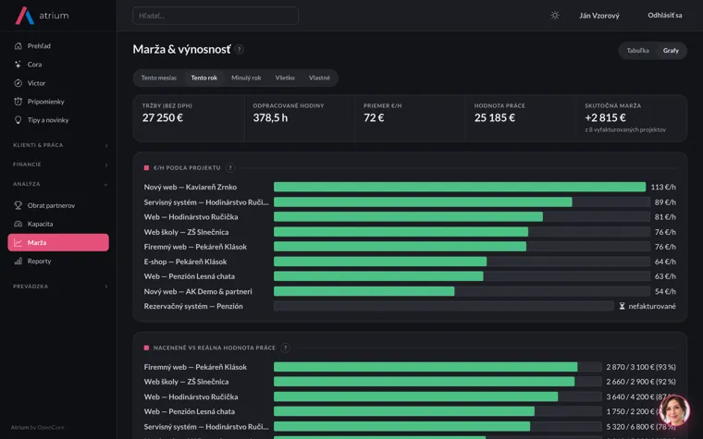Select Všetko period
Screen dimensions: 703x439
pyautogui.click(x=285, y=78)
